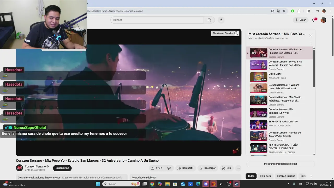This screenshot has width=334, height=188.
Task: Like the video with 175 K thumbs up
Action: coord(157,168)
